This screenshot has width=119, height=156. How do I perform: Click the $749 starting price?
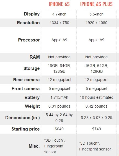pyautogui.click(x=97, y=129)
